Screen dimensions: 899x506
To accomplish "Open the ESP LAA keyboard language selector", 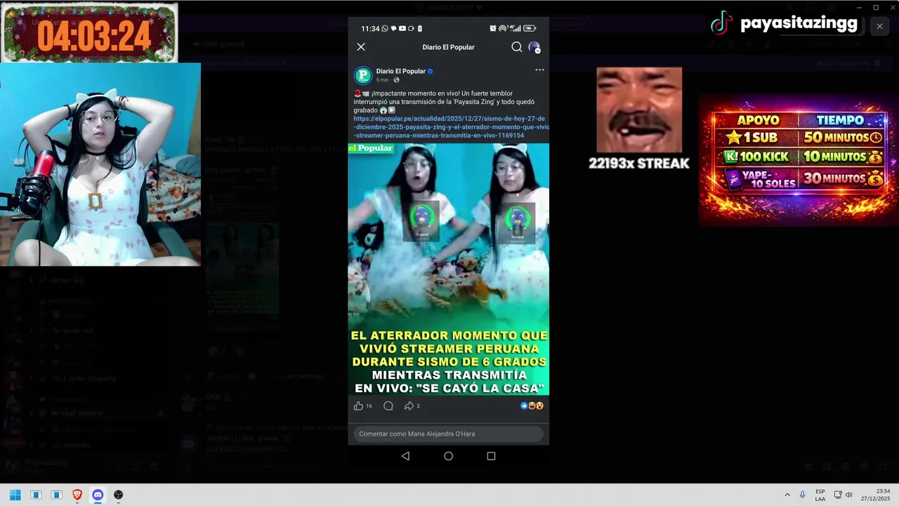I will [x=820, y=495].
